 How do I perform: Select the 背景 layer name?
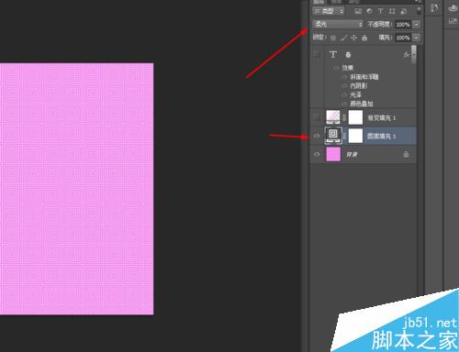coord(353,155)
